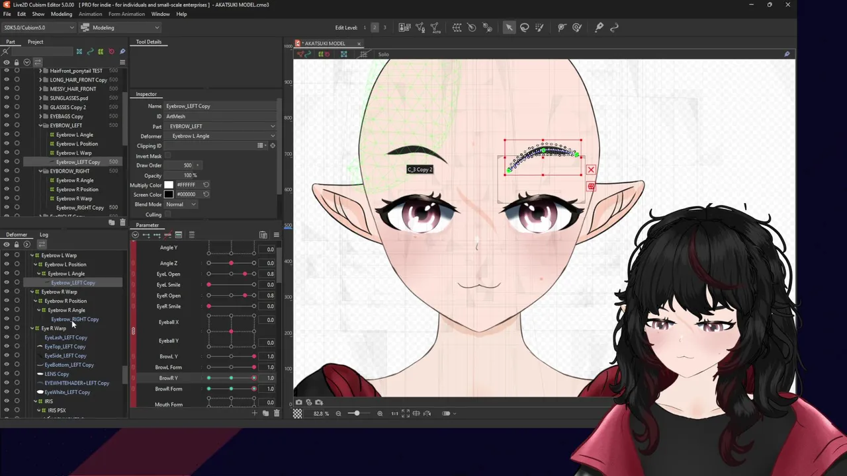
Task: Open SDK5.0/Cubism5.0 version dropdown
Action: coord(38,28)
